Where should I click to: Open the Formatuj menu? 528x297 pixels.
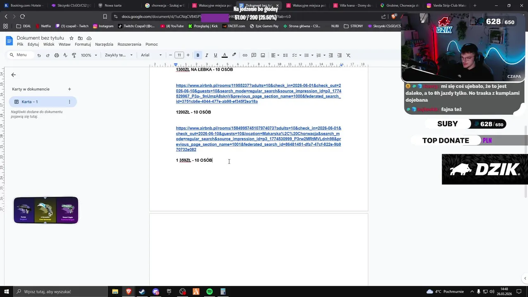tap(82, 45)
